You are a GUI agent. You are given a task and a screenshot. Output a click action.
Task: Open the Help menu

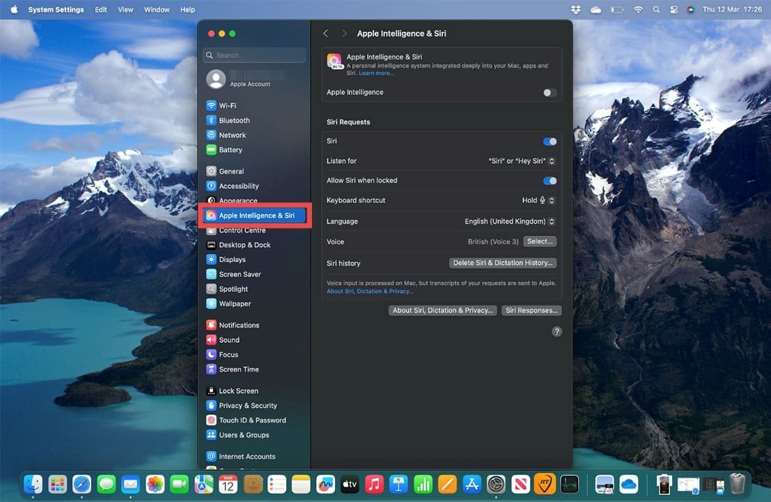coord(187,9)
